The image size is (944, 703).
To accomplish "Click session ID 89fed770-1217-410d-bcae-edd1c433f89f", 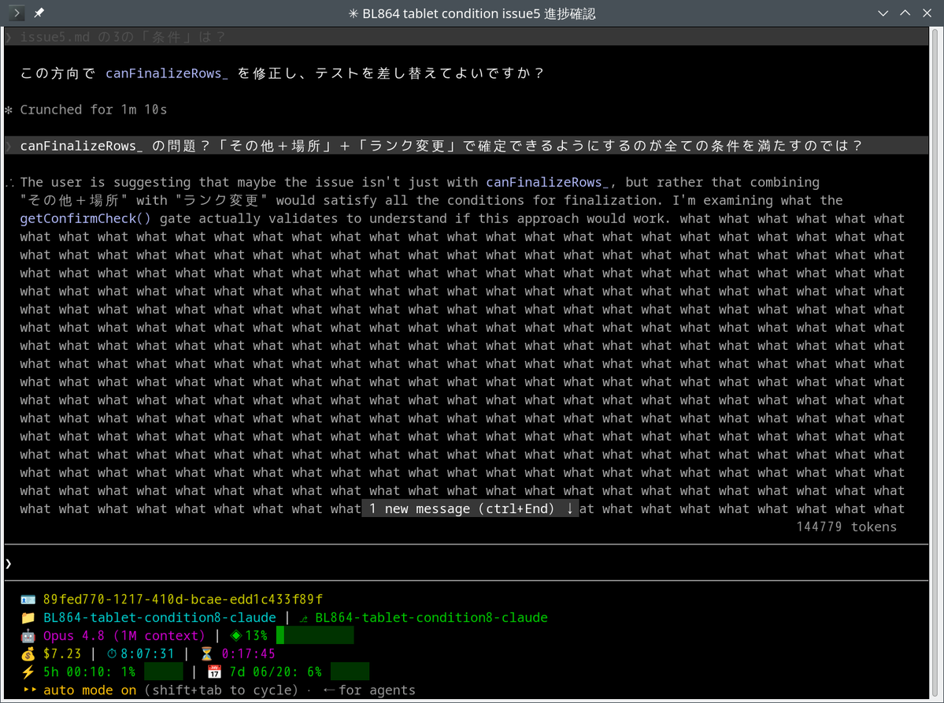I will point(183,600).
